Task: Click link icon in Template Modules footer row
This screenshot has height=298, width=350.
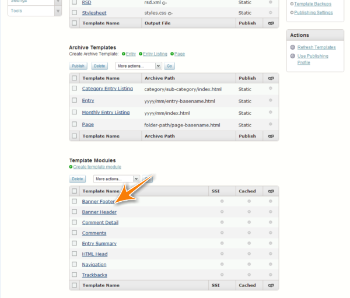Action: [271, 285]
